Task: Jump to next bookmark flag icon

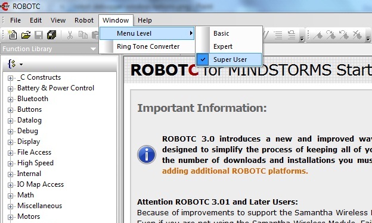Action: pyautogui.click(x=331, y=35)
